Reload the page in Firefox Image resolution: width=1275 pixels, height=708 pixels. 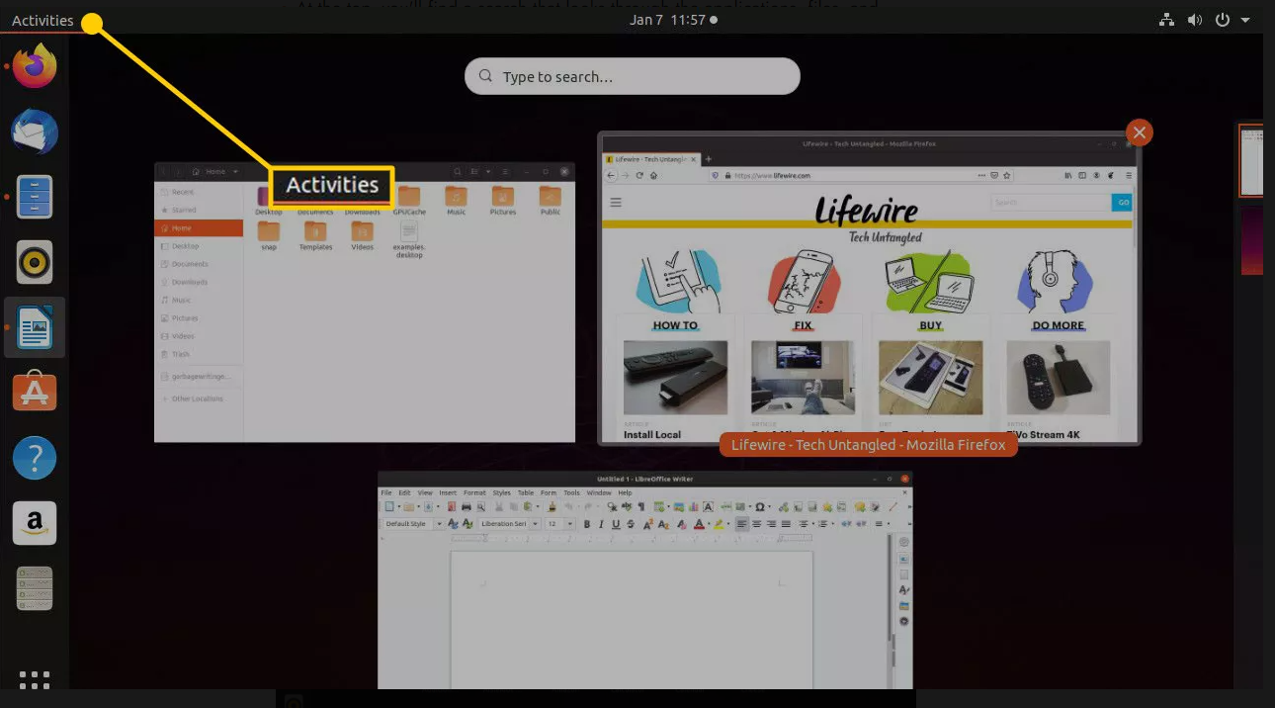click(639, 175)
